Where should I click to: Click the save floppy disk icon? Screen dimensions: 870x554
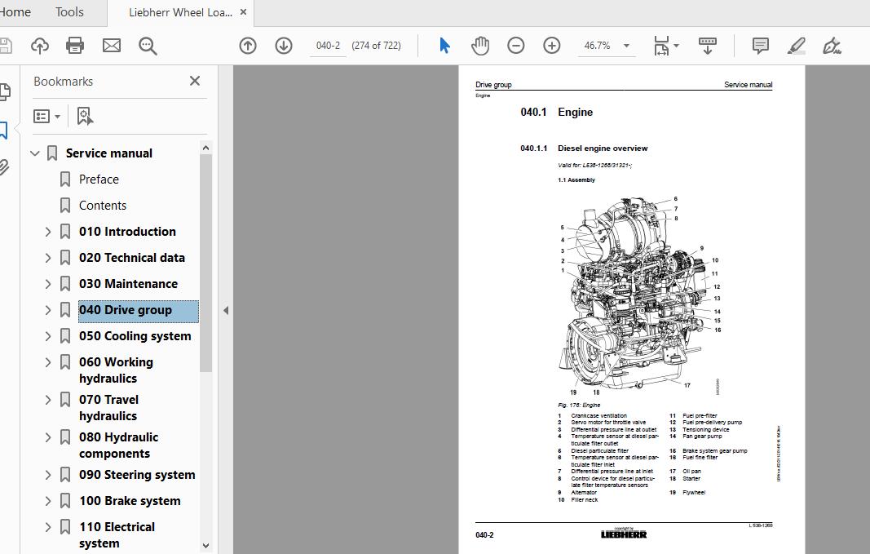5,46
